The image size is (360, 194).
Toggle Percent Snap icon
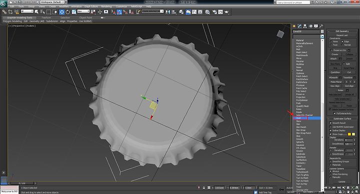point(125,11)
